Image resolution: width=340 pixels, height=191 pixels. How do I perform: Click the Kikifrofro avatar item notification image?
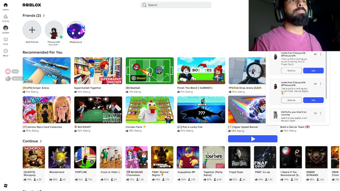point(275,115)
